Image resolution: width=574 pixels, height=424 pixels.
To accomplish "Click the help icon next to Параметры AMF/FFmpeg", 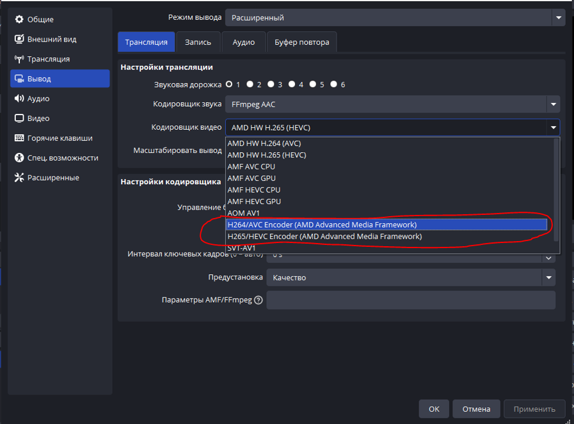I will [x=259, y=300].
